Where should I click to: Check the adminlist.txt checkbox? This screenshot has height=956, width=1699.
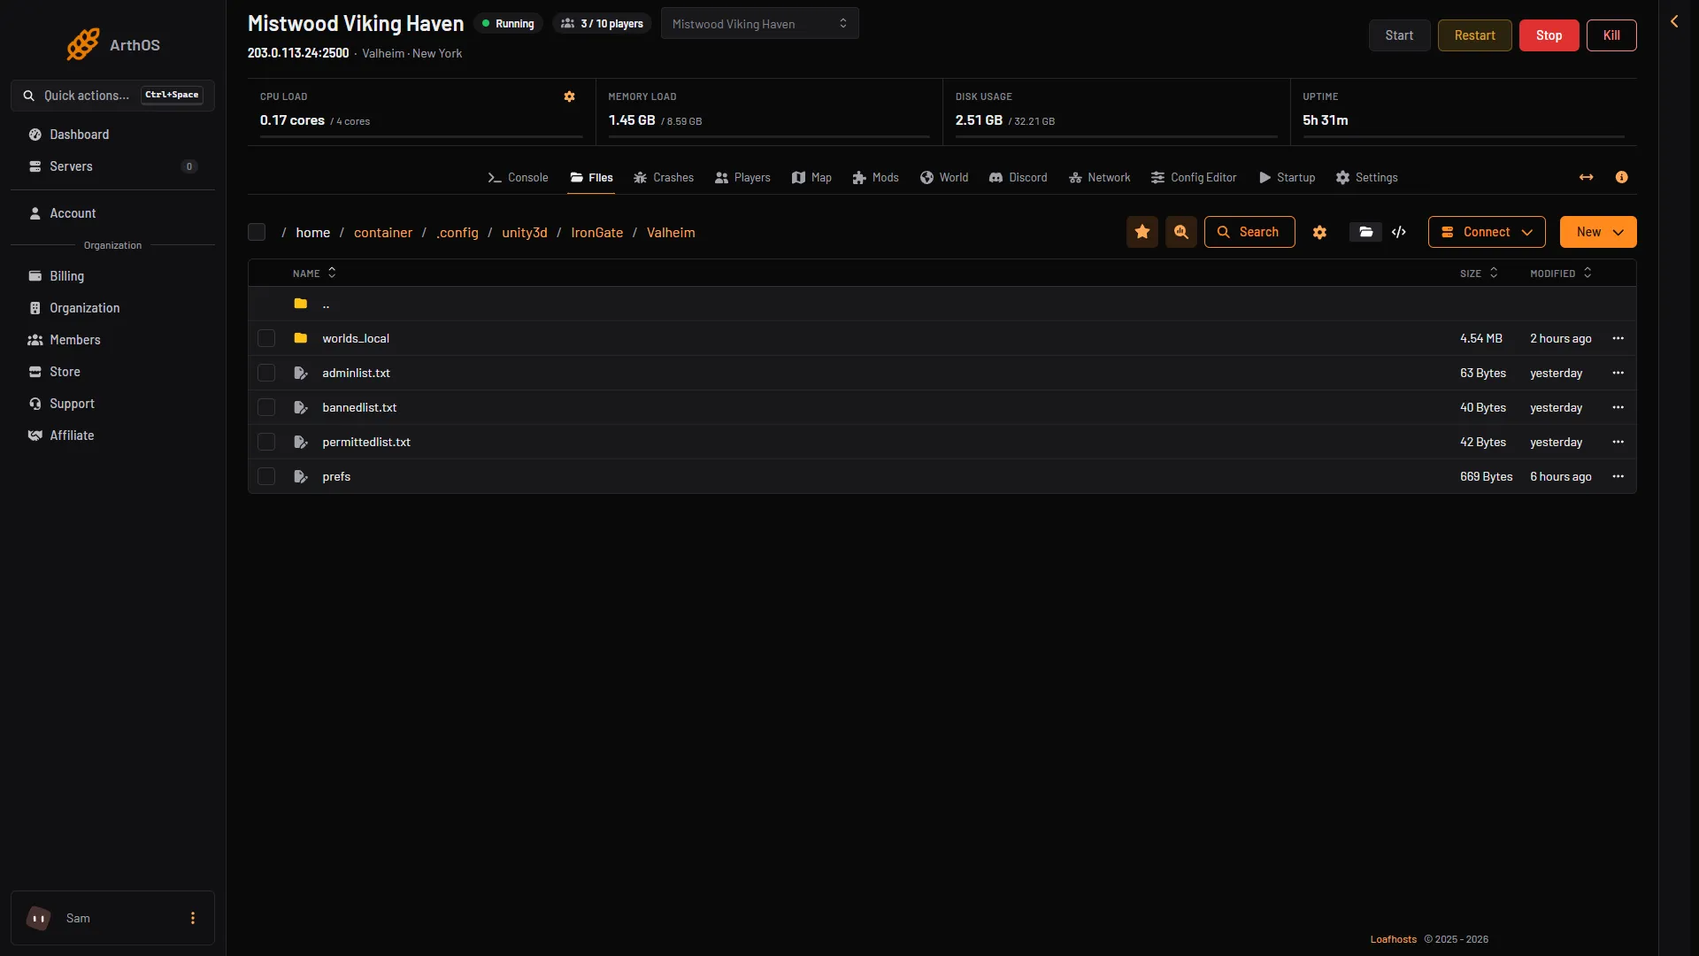(x=266, y=373)
